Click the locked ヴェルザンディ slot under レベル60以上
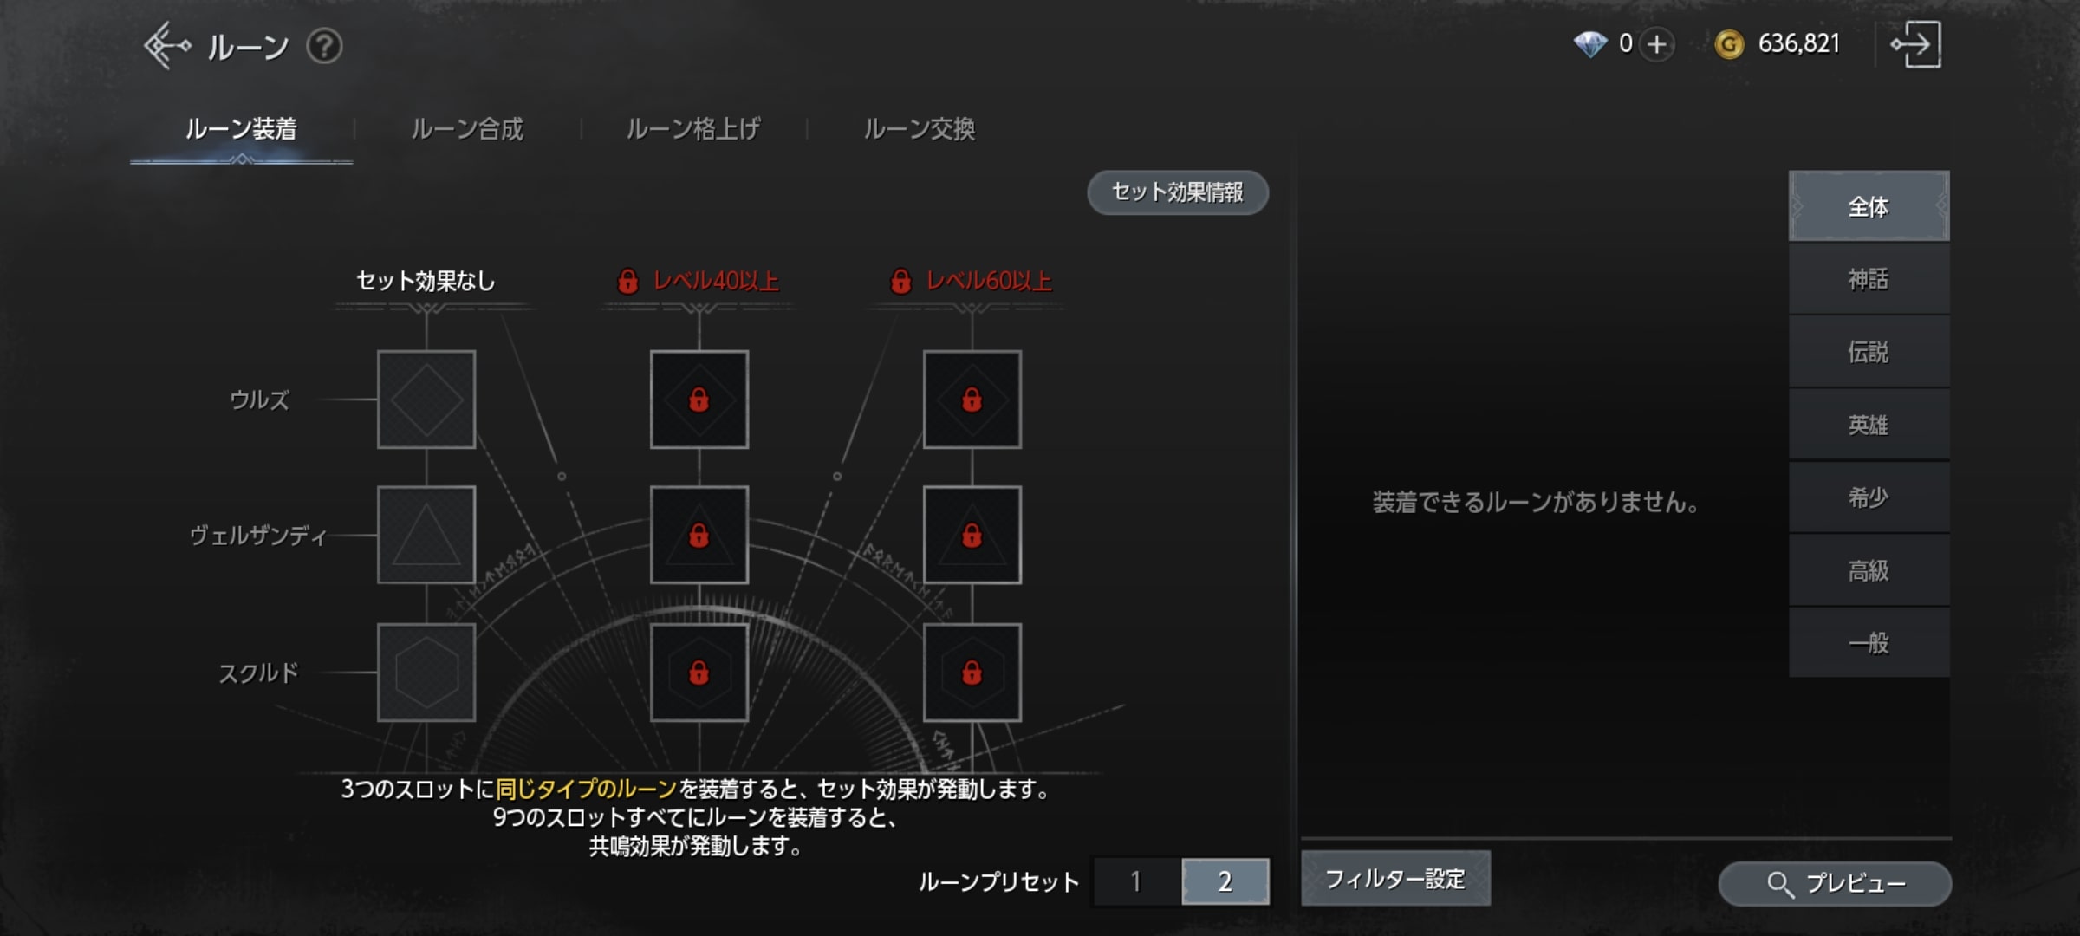This screenshot has width=2080, height=936. pyautogui.click(x=972, y=536)
